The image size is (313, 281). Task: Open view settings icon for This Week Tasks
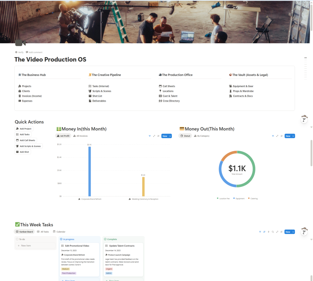[x=281, y=232]
